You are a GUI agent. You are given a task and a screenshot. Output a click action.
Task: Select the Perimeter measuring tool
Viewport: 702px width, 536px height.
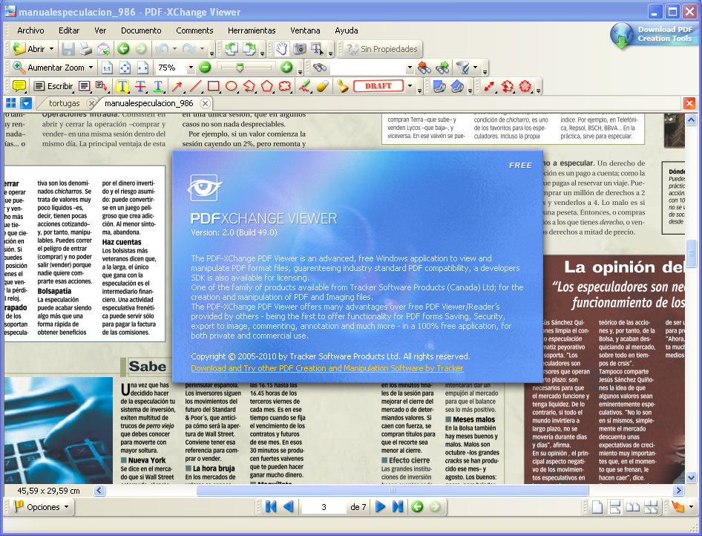coord(508,86)
